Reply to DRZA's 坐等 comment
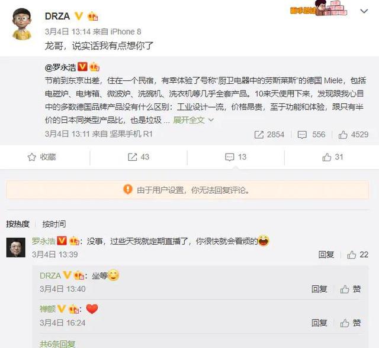Viewport: 379px width, 348px height. 319,289
